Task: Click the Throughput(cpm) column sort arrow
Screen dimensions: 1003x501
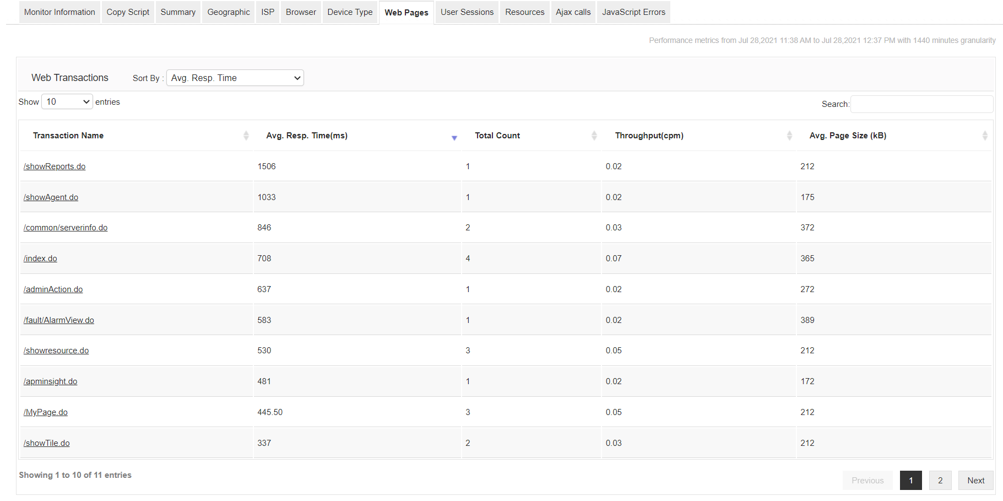Action: coord(790,135)
